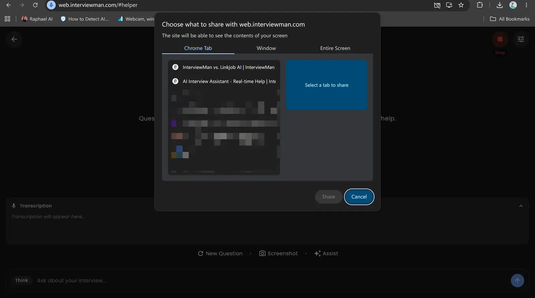The image size is (535, 298).
Task: Go back with the browser back arrow
Action: pyautogui.click(x=9, y=5)
